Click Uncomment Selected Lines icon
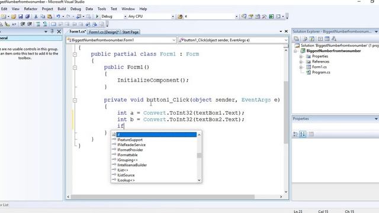The image size is (379, 213). [45, 24]
